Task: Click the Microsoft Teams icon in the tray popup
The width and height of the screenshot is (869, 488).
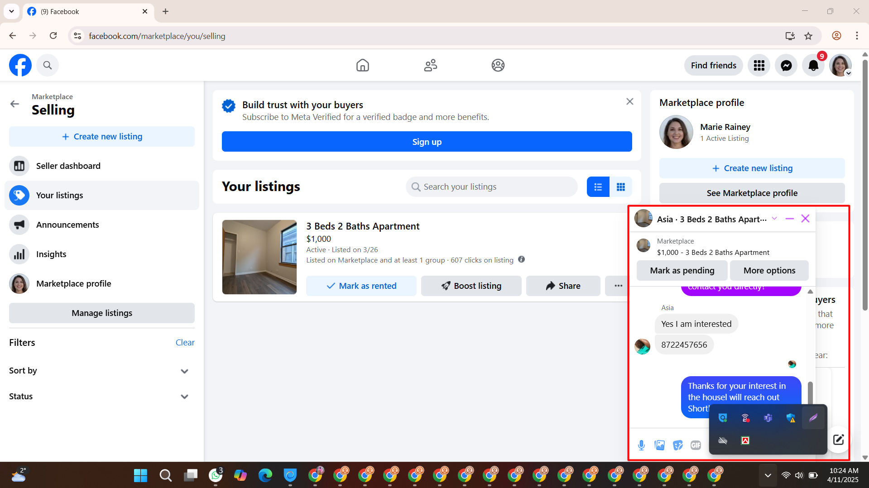Action: tap(768, 418)
